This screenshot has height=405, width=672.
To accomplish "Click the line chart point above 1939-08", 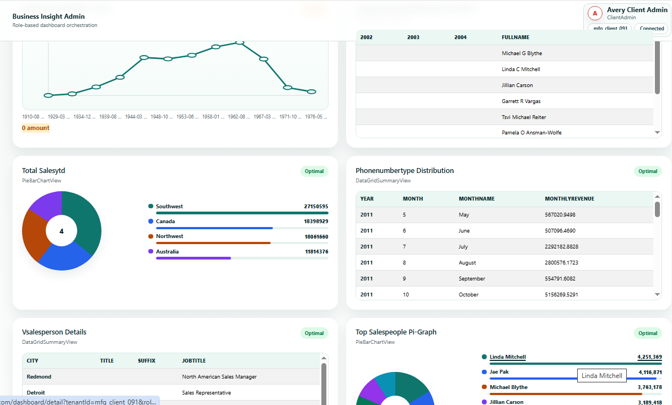I will coord(120,77).
